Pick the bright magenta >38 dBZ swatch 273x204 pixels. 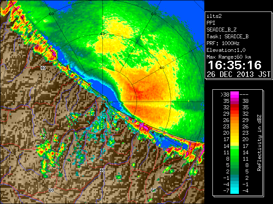click(x=235, y=95)
